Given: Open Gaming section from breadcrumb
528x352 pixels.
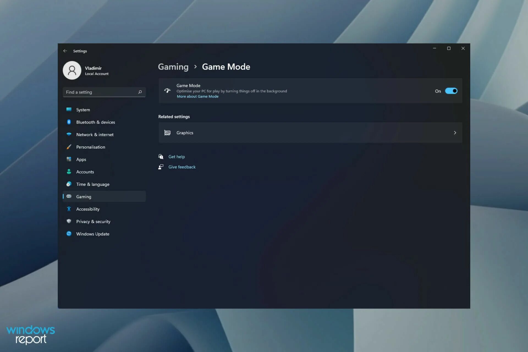Looking at the screenshot, I should click(173, 66).
